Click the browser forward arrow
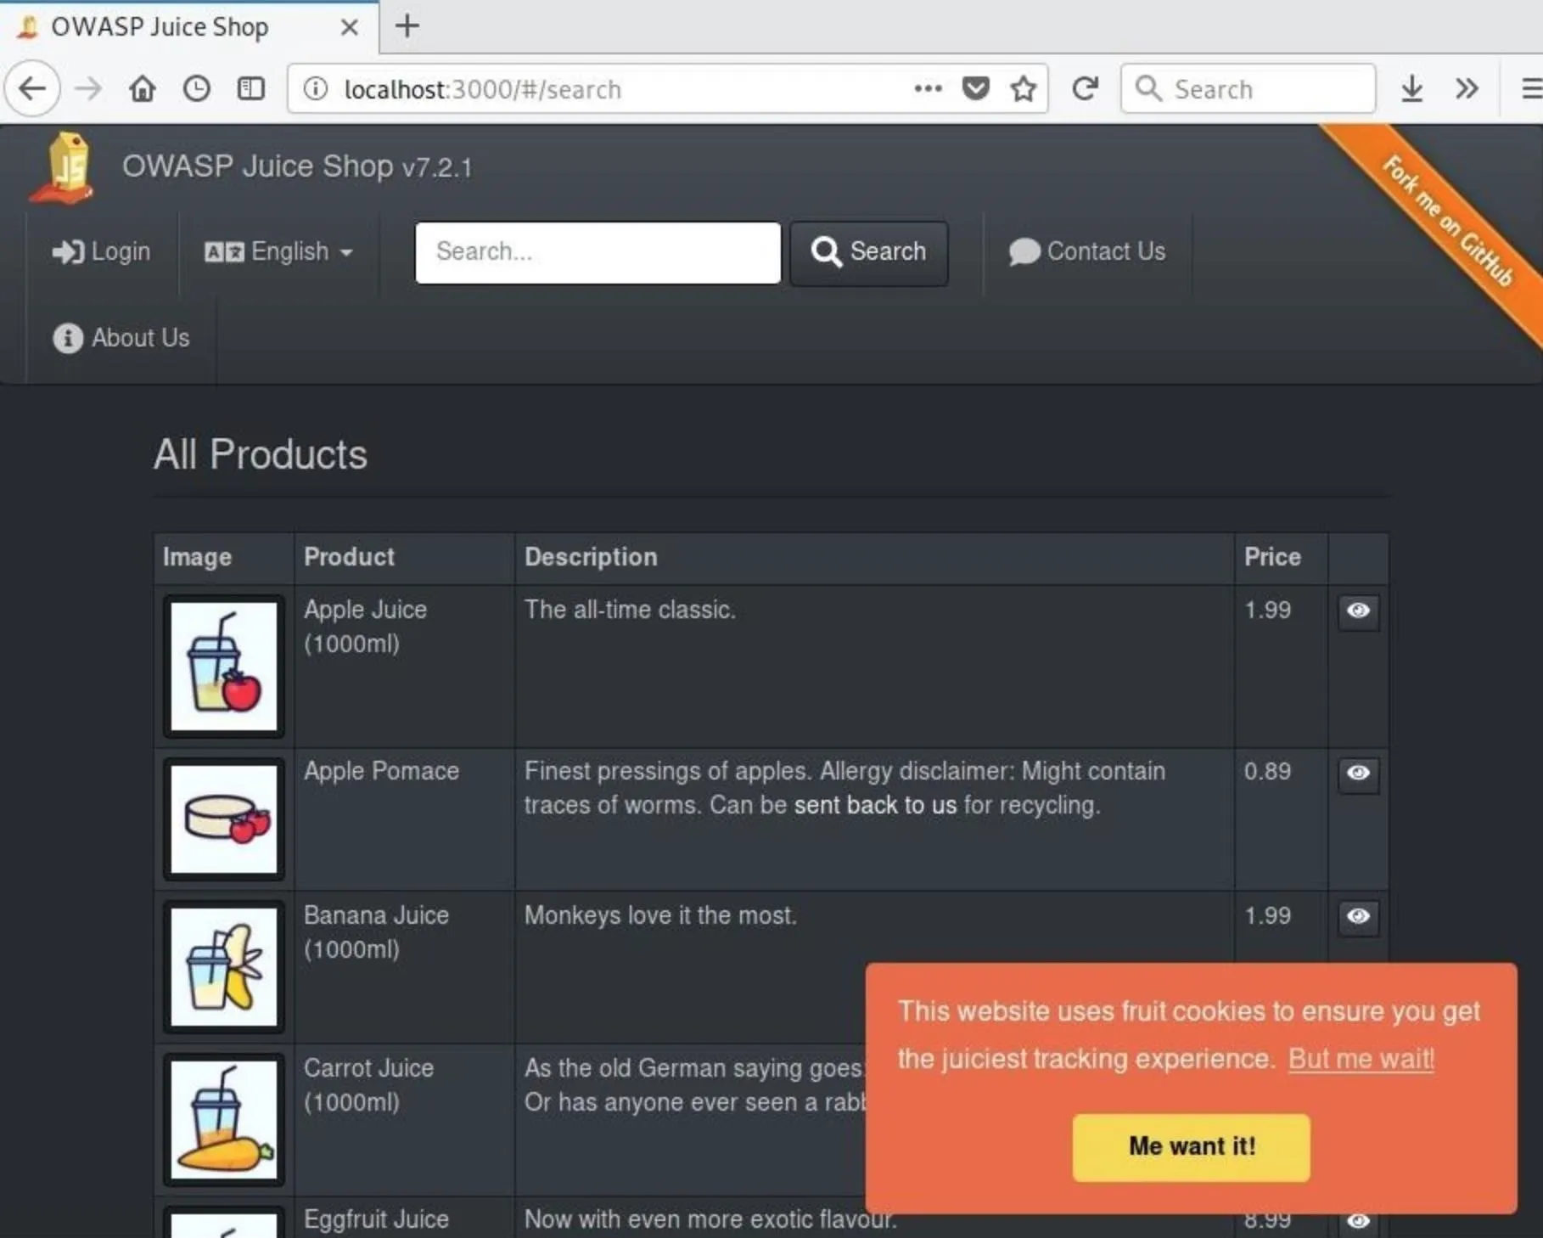The height and width of the screenshot is (1238, 1543). (x=88, y=88)
